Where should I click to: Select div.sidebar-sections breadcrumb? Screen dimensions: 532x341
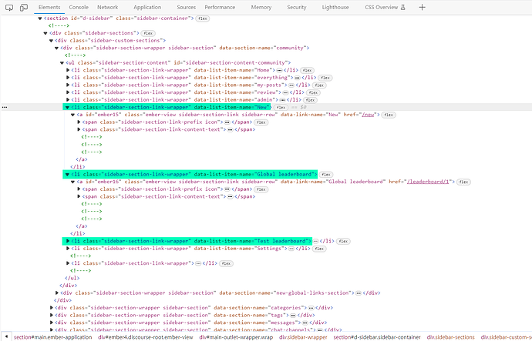coord(450,337)
